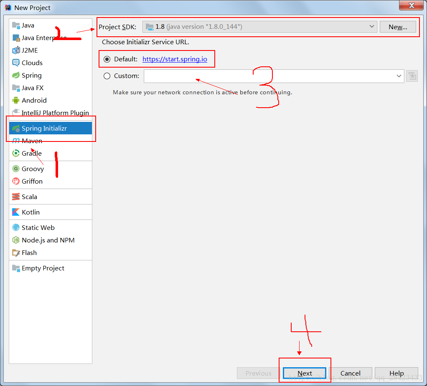
Task: Select Node.js and NPM project type
Action: tap(51, 240)
